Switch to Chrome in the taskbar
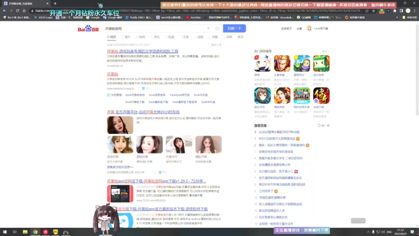 click(35, 232)
